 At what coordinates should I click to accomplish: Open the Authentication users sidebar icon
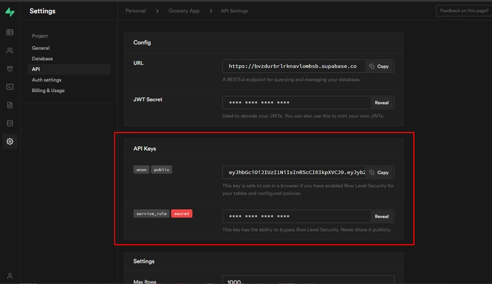click(10, 50)
